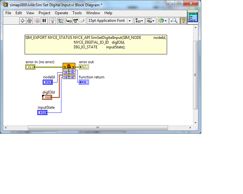
Task: Open the 15pt Application Font dropdown
Action: (x=110, y=21)
